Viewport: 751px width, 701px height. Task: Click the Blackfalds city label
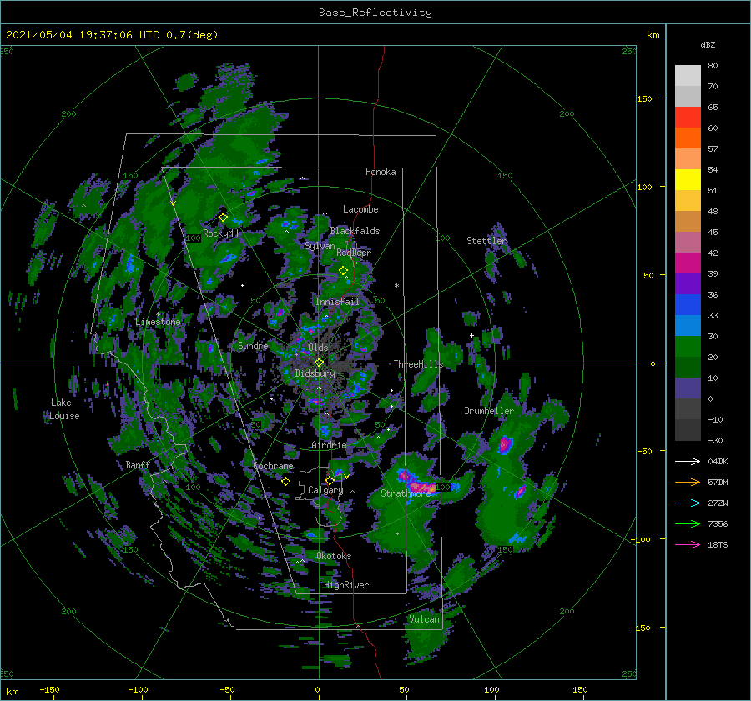pyautogui.click(x=355, y=231)
